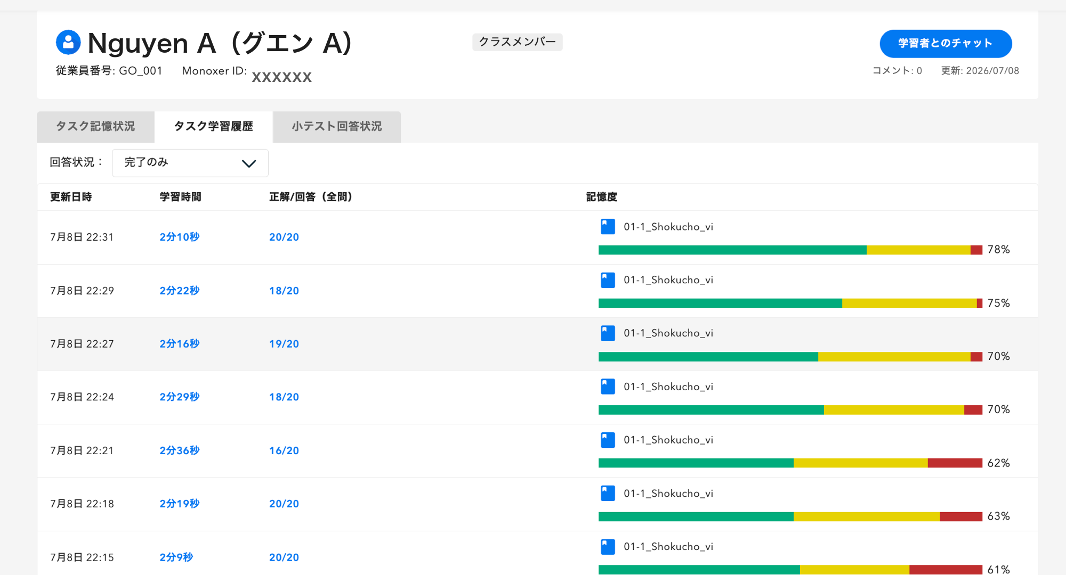
Task: Open study time link 2分29秒
Action: pos(180,397)
